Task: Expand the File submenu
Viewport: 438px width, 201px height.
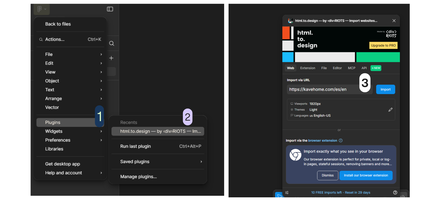Action: [x=70, y=54]
